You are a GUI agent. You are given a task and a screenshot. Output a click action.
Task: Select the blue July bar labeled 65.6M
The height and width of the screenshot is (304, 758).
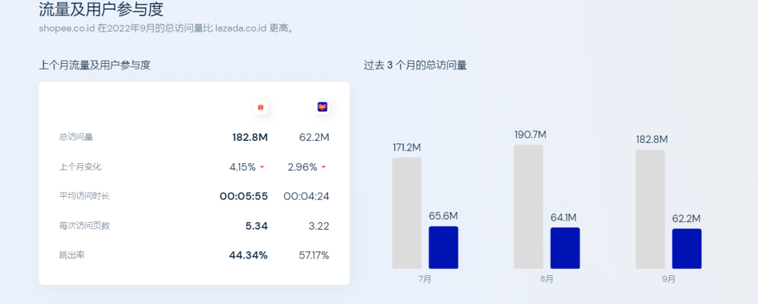click(444, 247)
